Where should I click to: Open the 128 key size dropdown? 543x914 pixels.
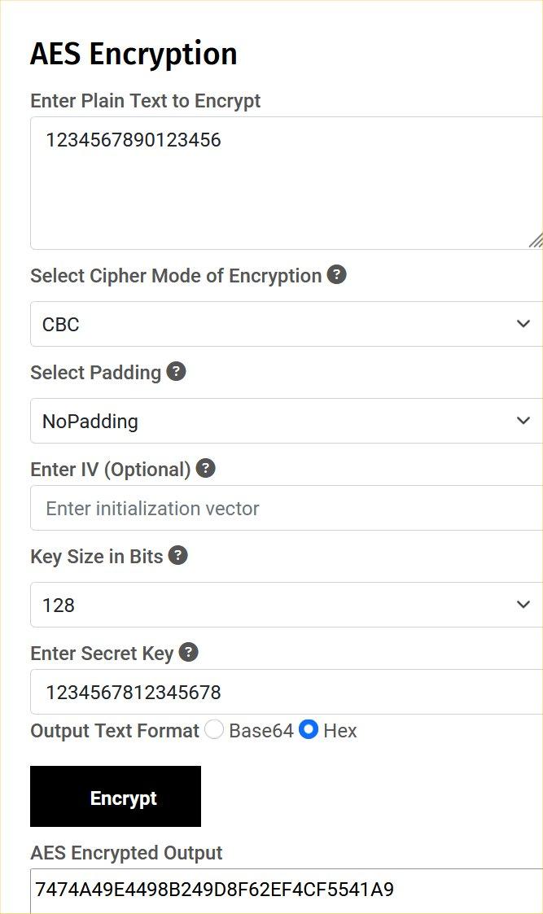(285, 605)
